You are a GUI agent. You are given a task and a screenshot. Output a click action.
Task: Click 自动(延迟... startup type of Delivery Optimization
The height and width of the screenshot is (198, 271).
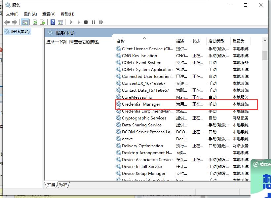click(218, 146)
